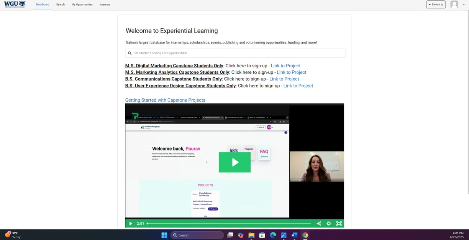Open the Search tab

point(60,5)
